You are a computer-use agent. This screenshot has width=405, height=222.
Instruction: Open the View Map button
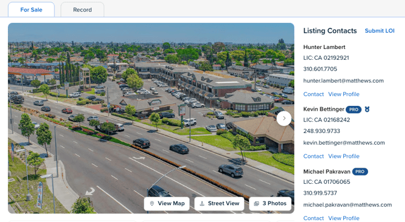click(167, 203)
